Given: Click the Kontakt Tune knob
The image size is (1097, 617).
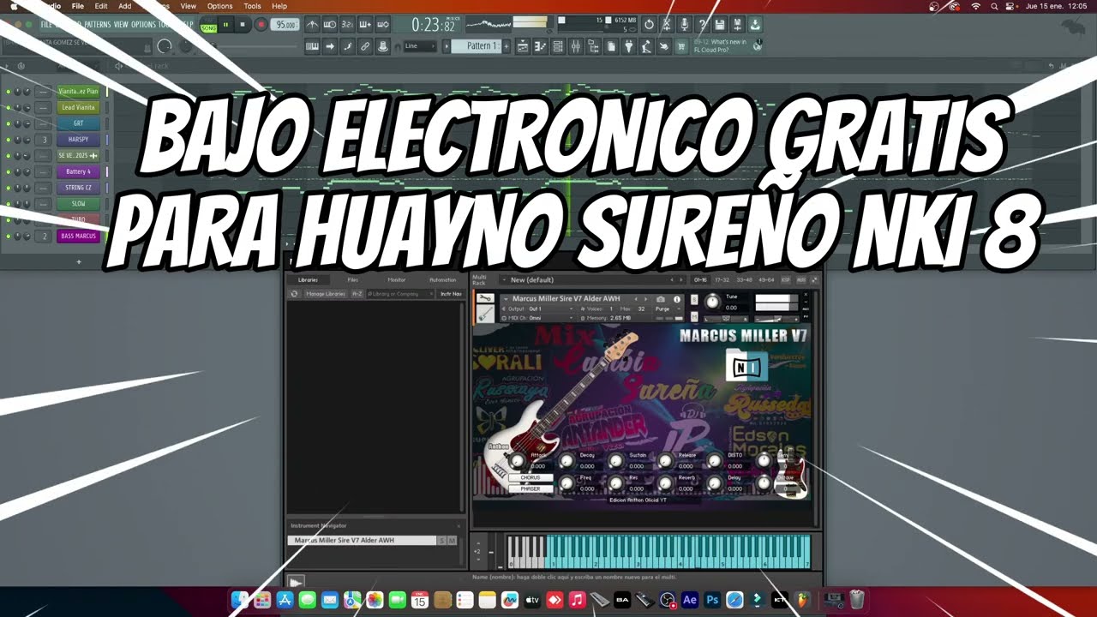Looking at the screenshot, I should click(x=711, y=303).
